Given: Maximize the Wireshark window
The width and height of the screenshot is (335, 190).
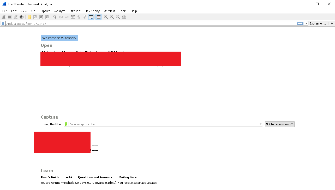Looking at the screenshot, I should coord(317,4).
